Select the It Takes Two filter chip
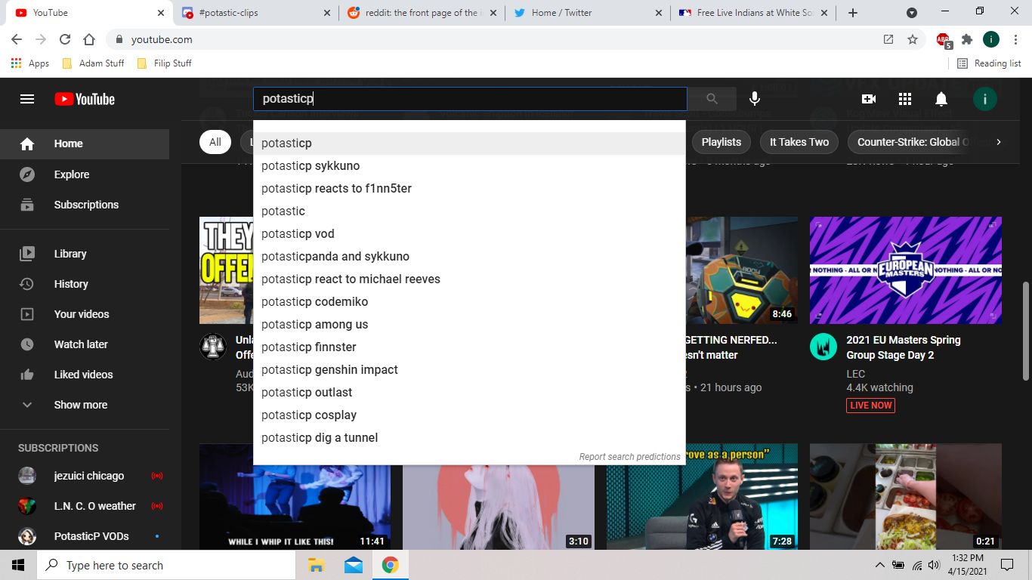Viewport: 1032px width, 580px height. pyautogui.click(x=799, y=142)
